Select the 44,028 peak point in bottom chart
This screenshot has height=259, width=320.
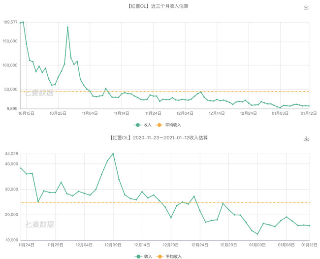(113, 154)
